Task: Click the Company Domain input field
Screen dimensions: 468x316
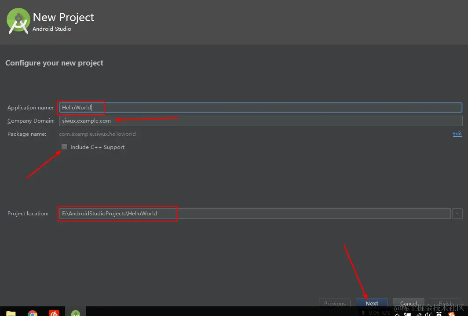Action: click(x=260, y=121)
